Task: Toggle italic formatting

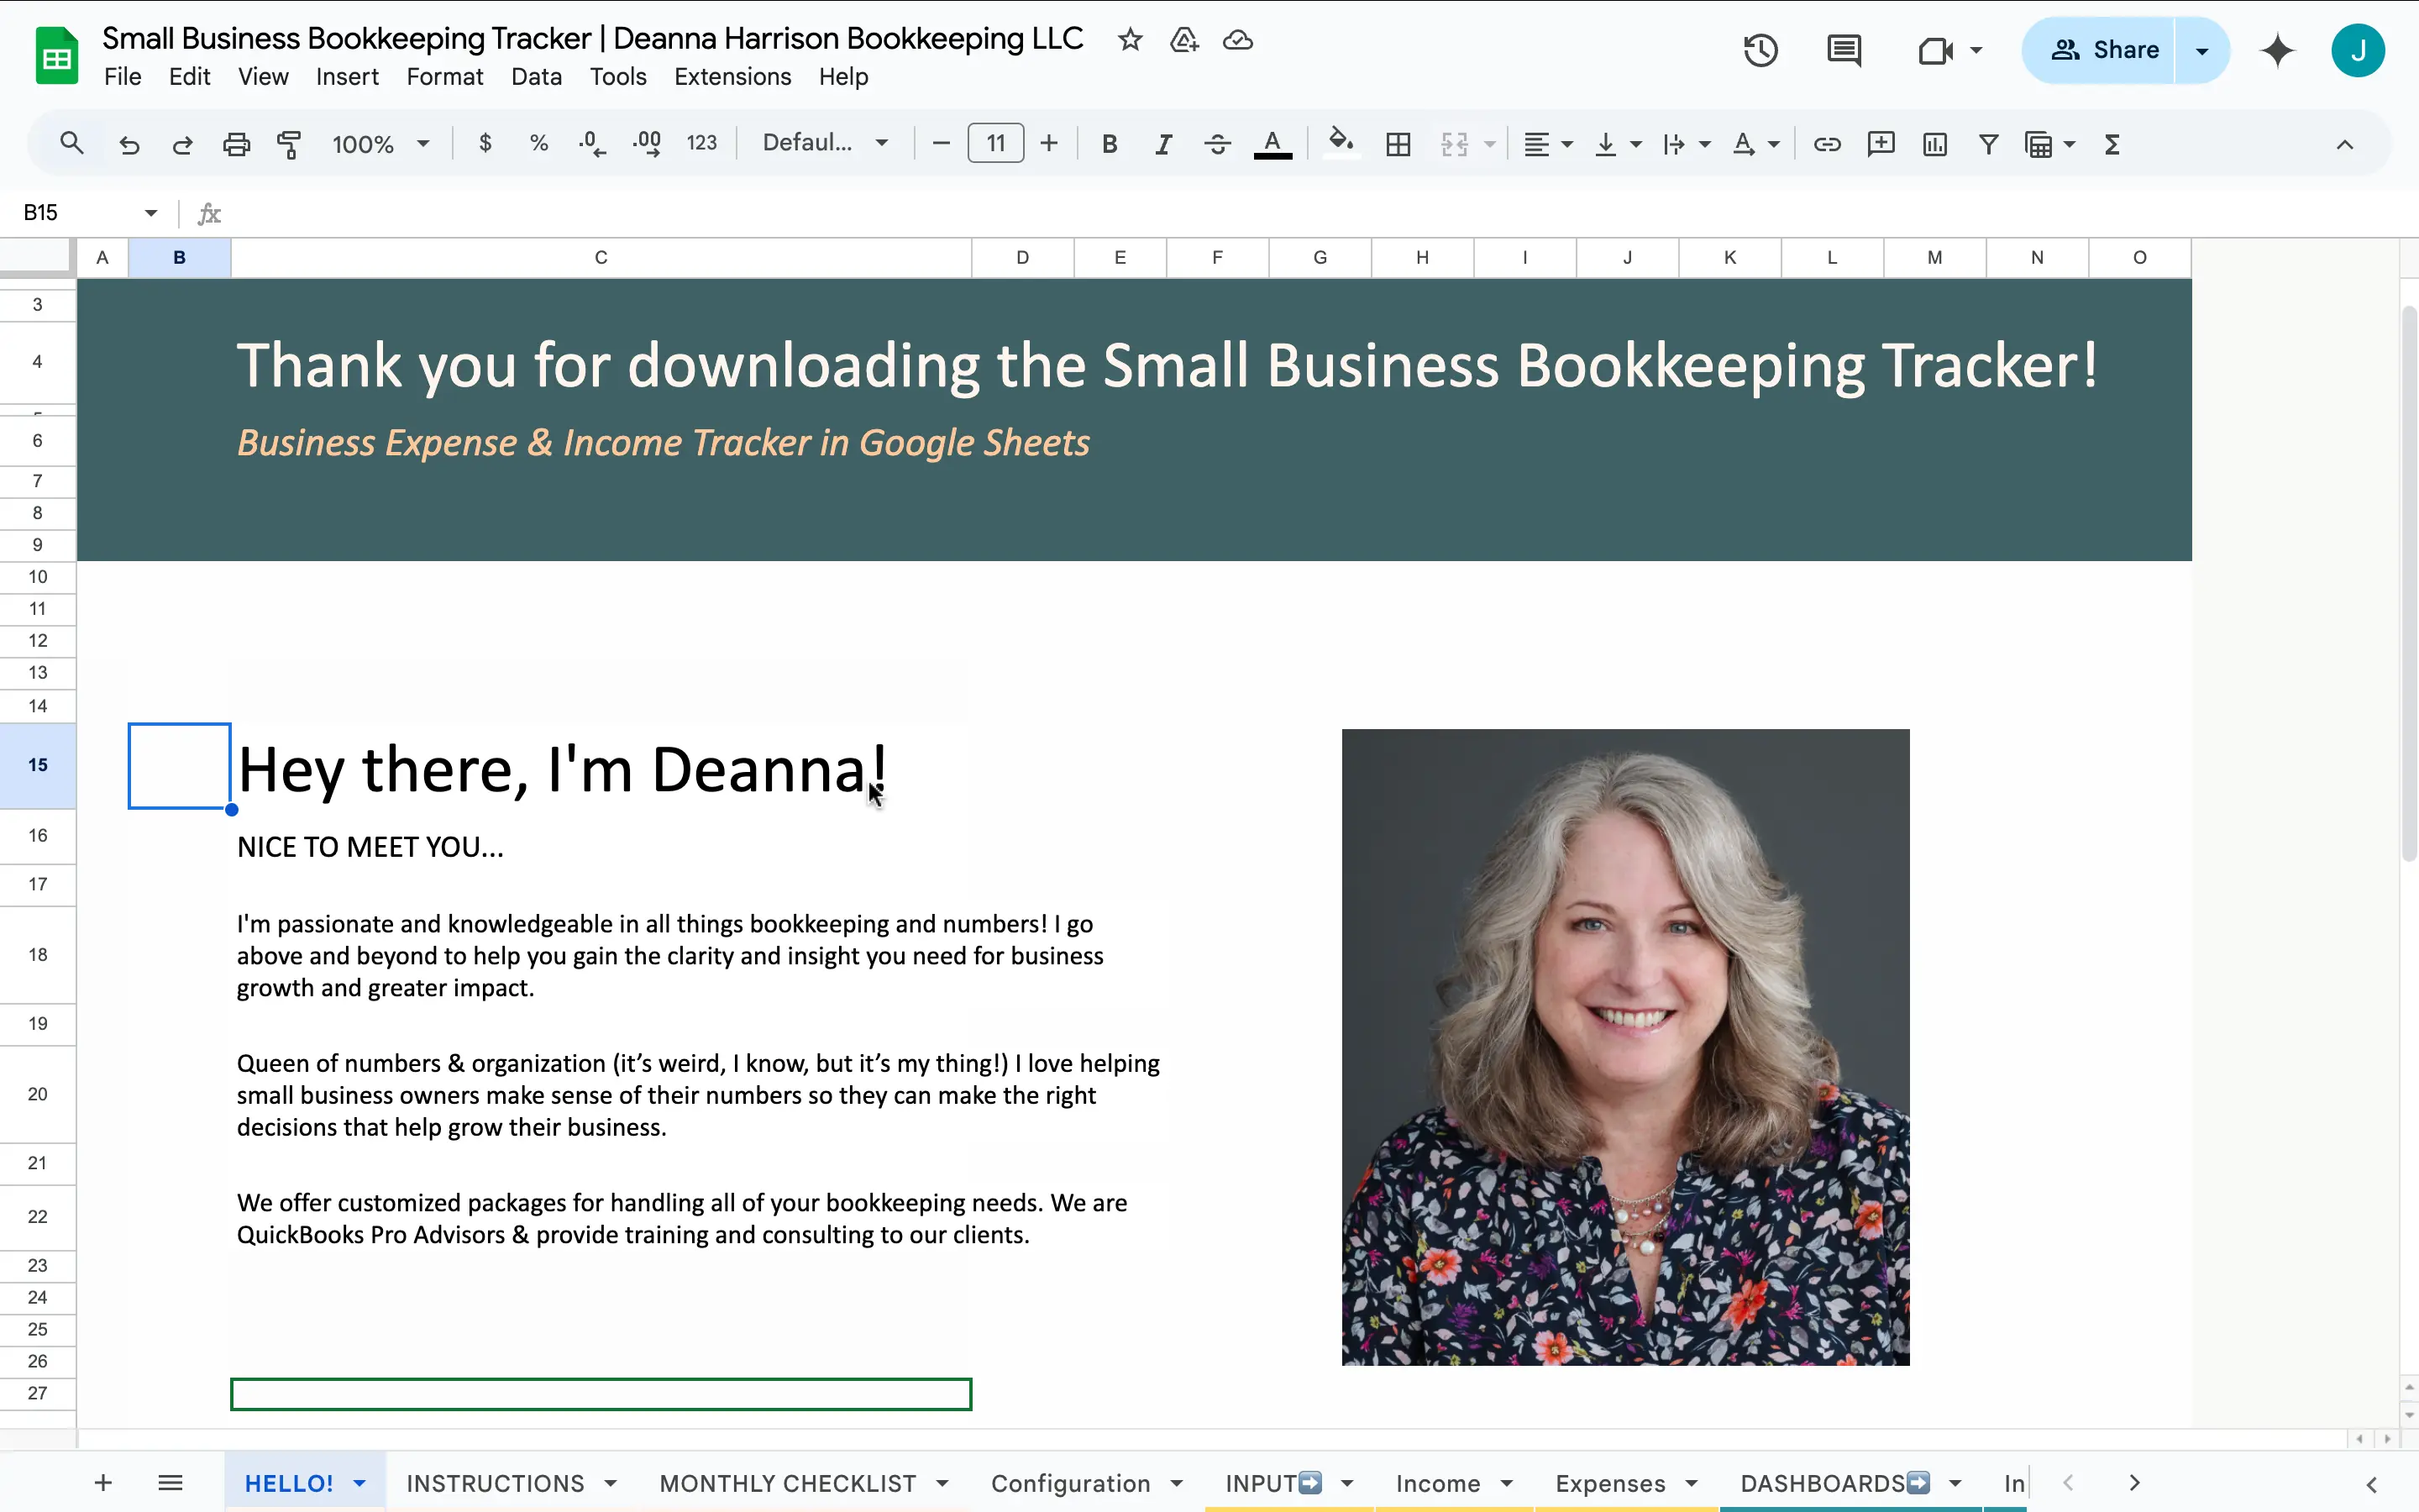Action: [1163, 144]
